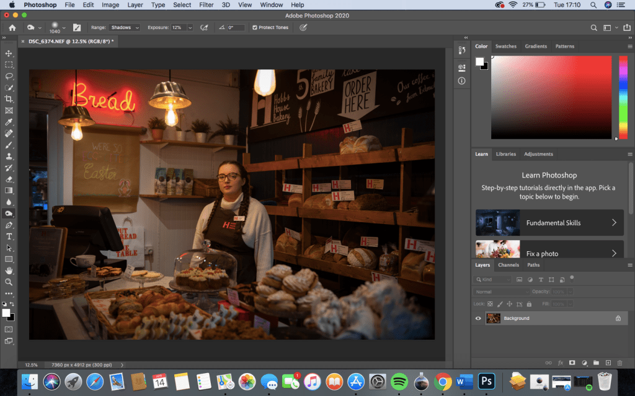The width and height of the screenshot is (635, 396).
Task: Choose the Crop tool in toolbar
Action: (x=9, y=99)
